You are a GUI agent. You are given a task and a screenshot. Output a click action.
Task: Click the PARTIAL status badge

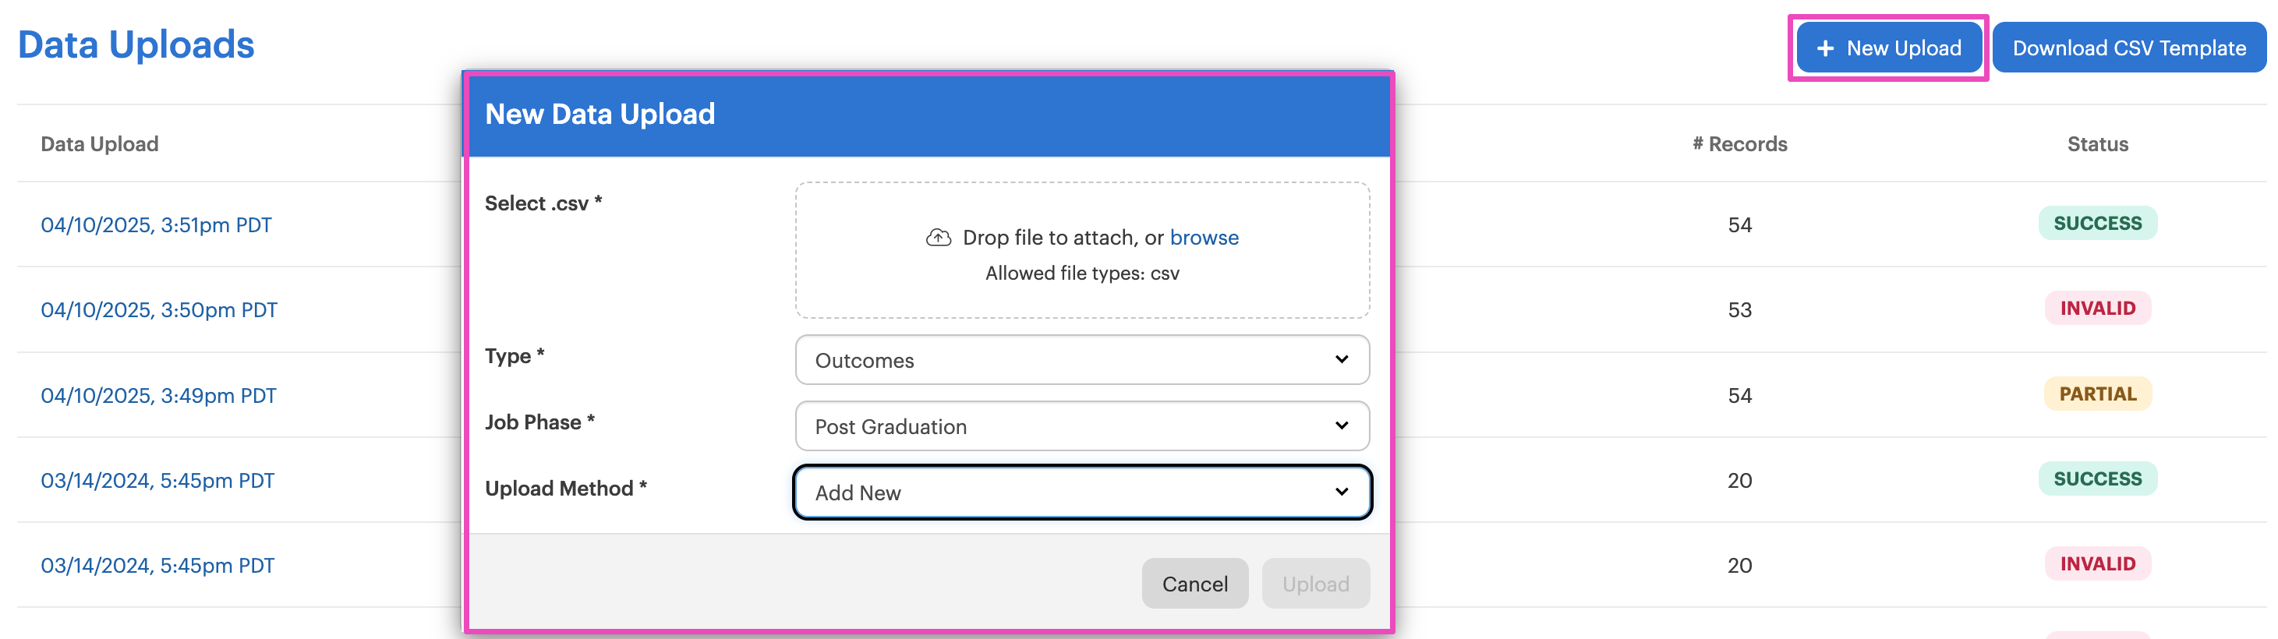(x=2096, y=394)
